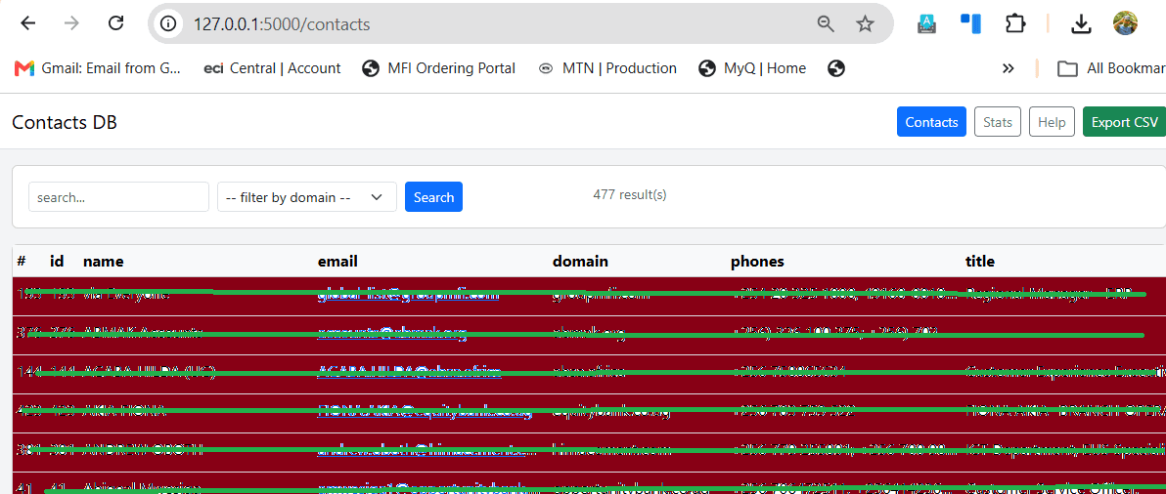
Task: Open the blue rectangles extension icon
Action: pos(970,23)
